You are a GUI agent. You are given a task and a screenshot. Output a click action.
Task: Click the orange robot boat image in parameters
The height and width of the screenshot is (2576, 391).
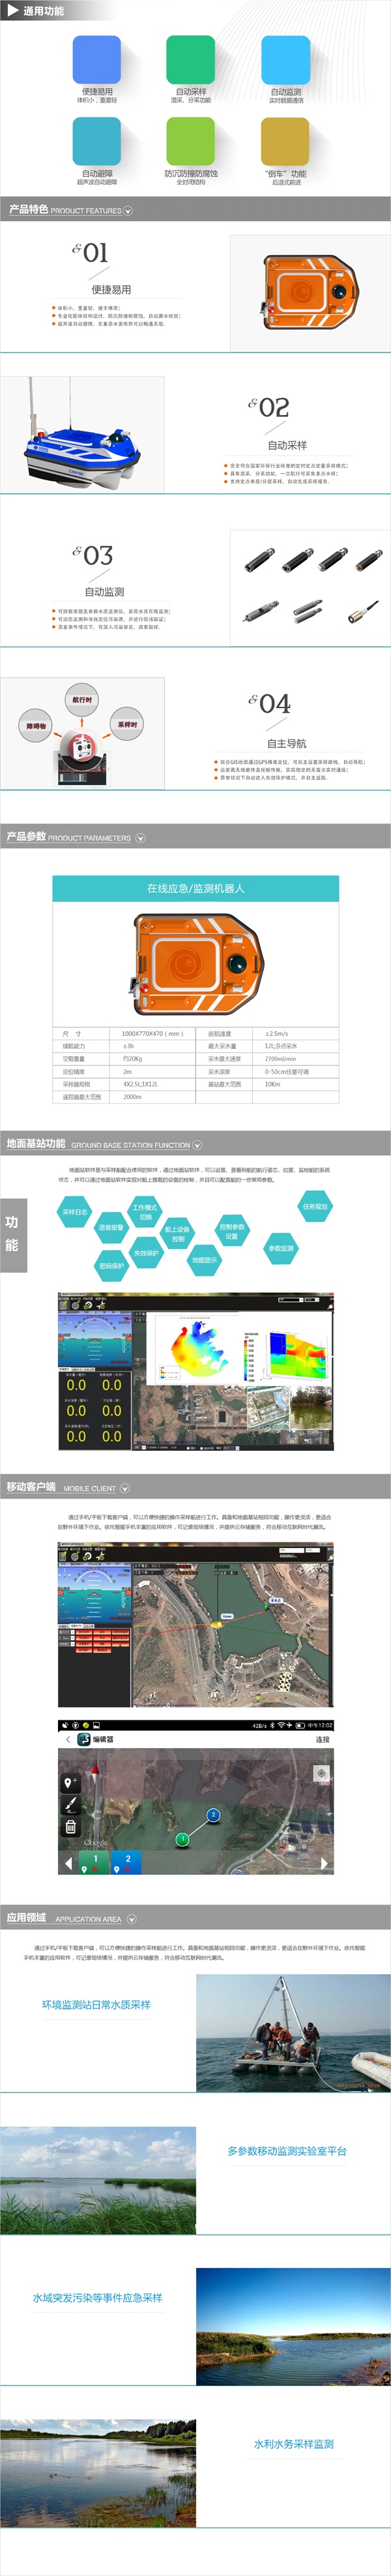click(x=195, y=962)
